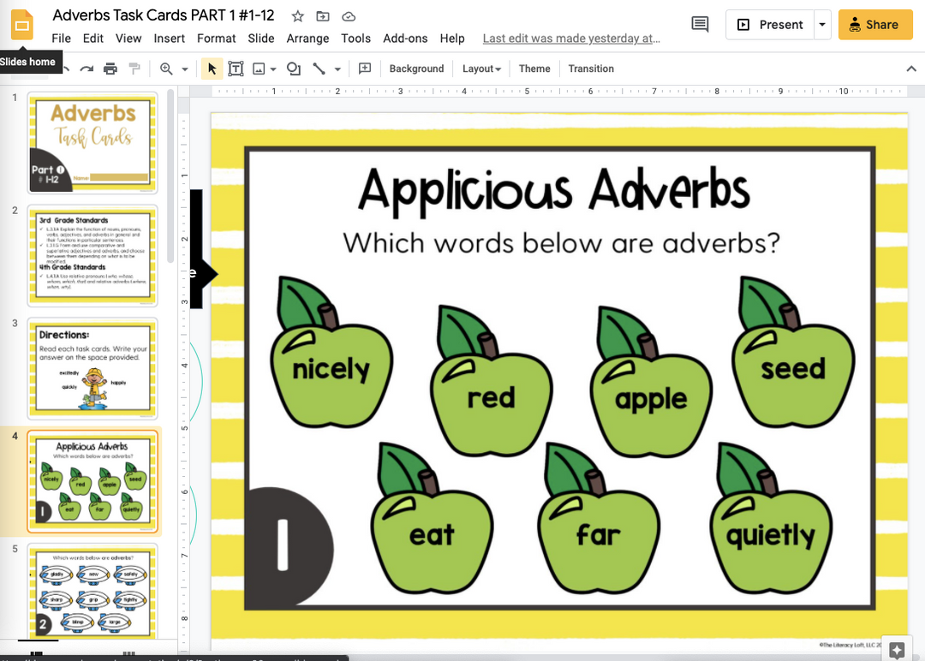This screenshot has height=661, width=925.
Task: Open the Arrange menu
Action: click(x=307, y=39)
